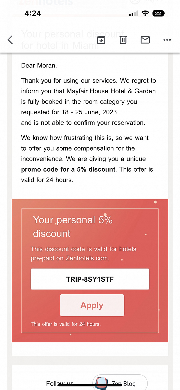Delete the email via the trash icon
The height and width of the screenshot is (390, 180).
click(x=123, y=40)
